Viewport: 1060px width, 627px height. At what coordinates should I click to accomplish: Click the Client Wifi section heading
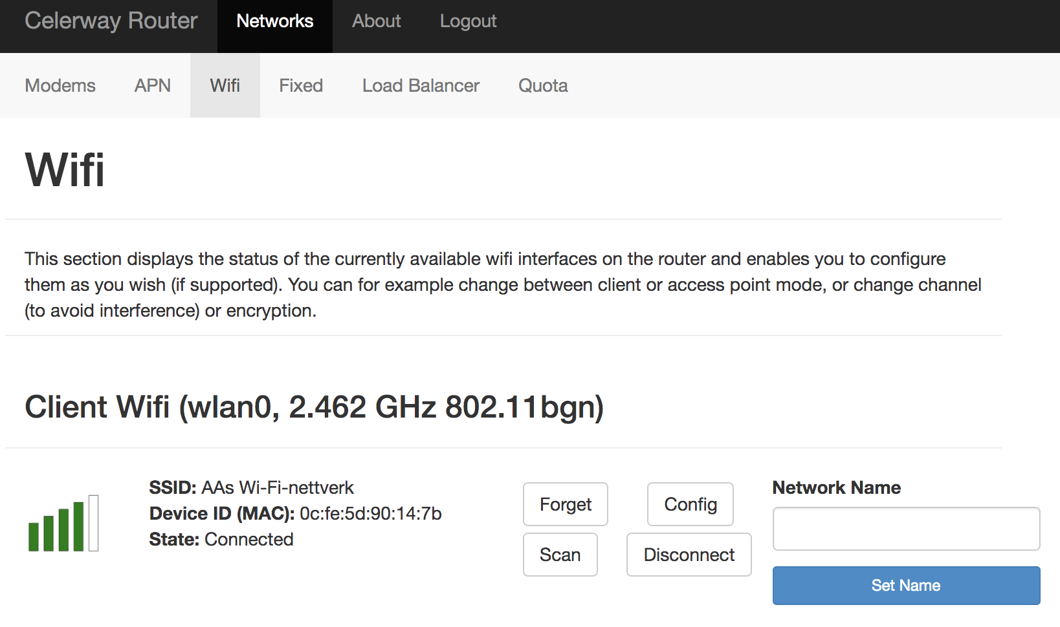(315, 407)
